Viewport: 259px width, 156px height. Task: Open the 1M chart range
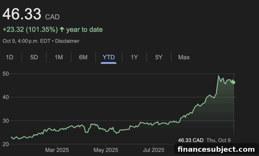point(59,57)
